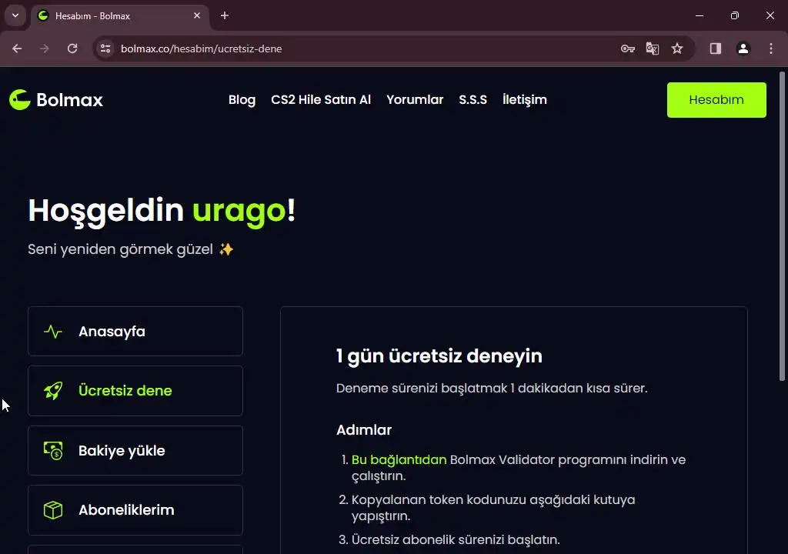Click the Bolmax logo icon

20,99
